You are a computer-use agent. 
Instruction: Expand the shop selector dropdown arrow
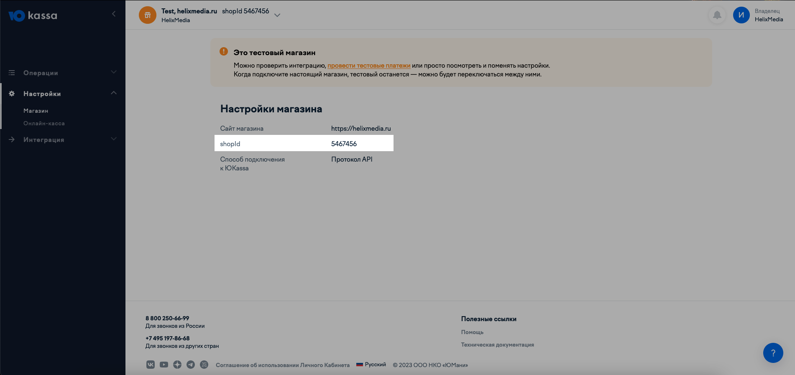(277, 15)
